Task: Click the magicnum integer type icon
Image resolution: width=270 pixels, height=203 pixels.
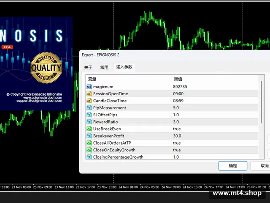Action: coord(89,87)
